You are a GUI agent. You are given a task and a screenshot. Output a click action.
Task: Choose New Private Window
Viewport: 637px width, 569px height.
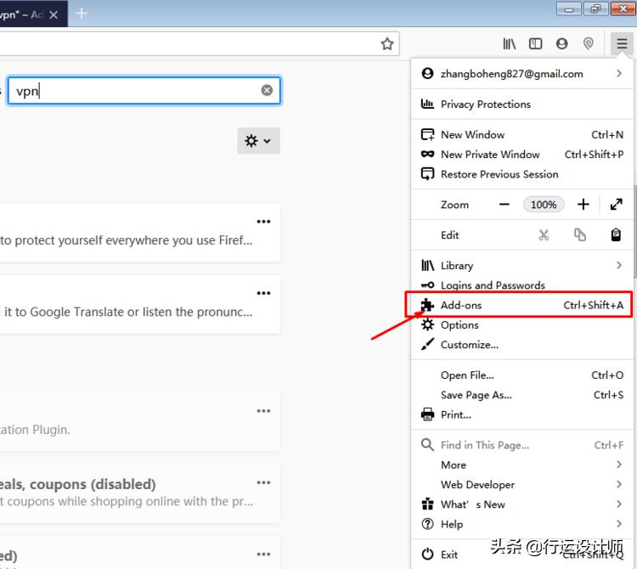(x=522, y=155)
